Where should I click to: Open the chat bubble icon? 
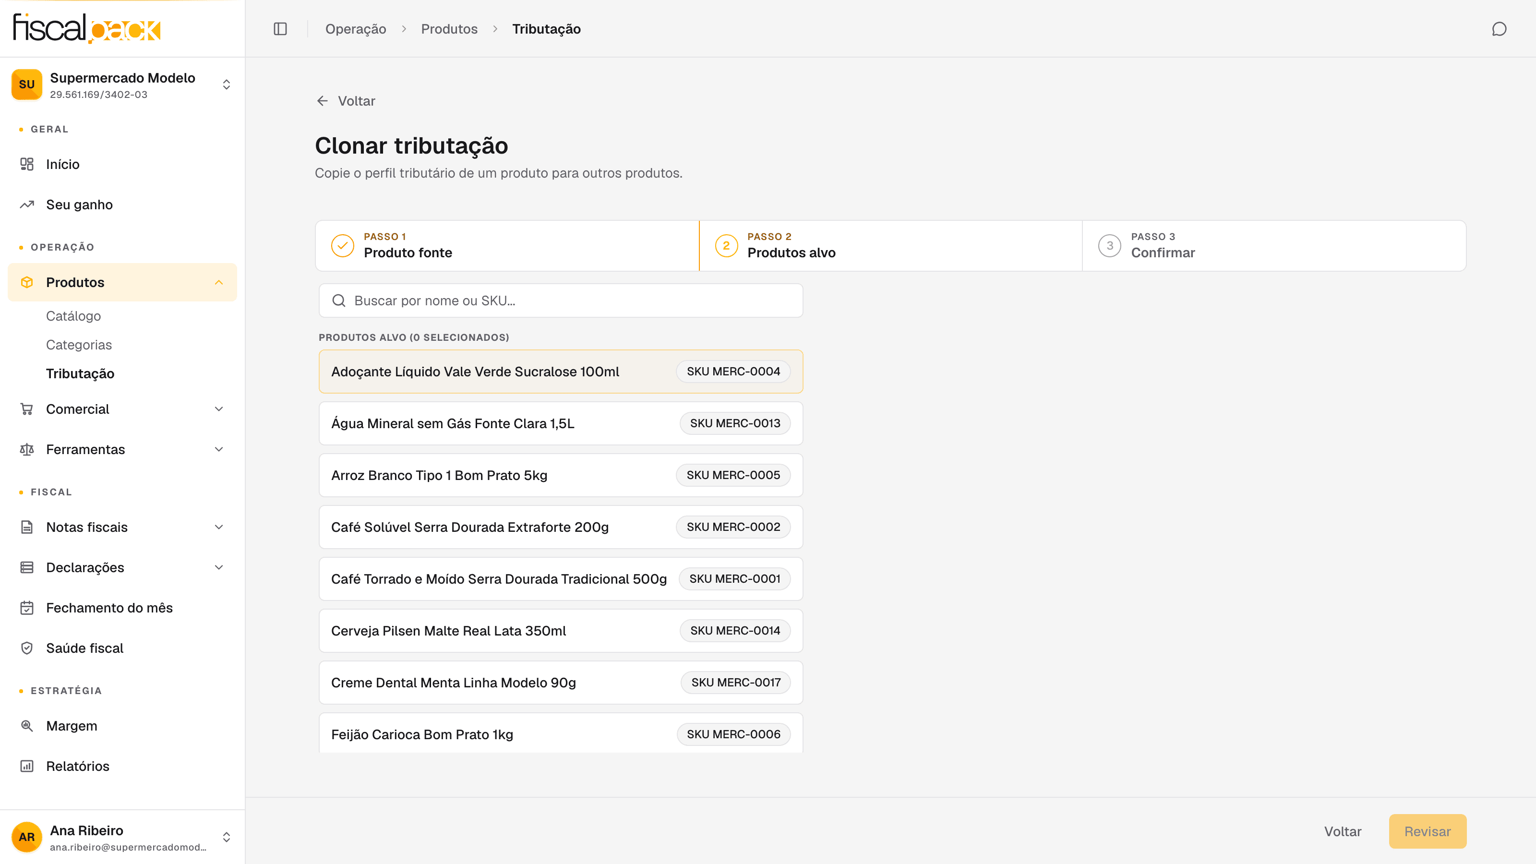pos(1499,29)
